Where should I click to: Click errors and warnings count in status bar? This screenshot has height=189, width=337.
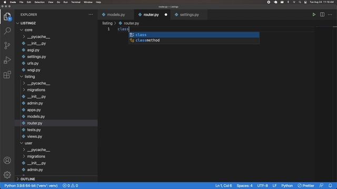(x=70, y=185)
